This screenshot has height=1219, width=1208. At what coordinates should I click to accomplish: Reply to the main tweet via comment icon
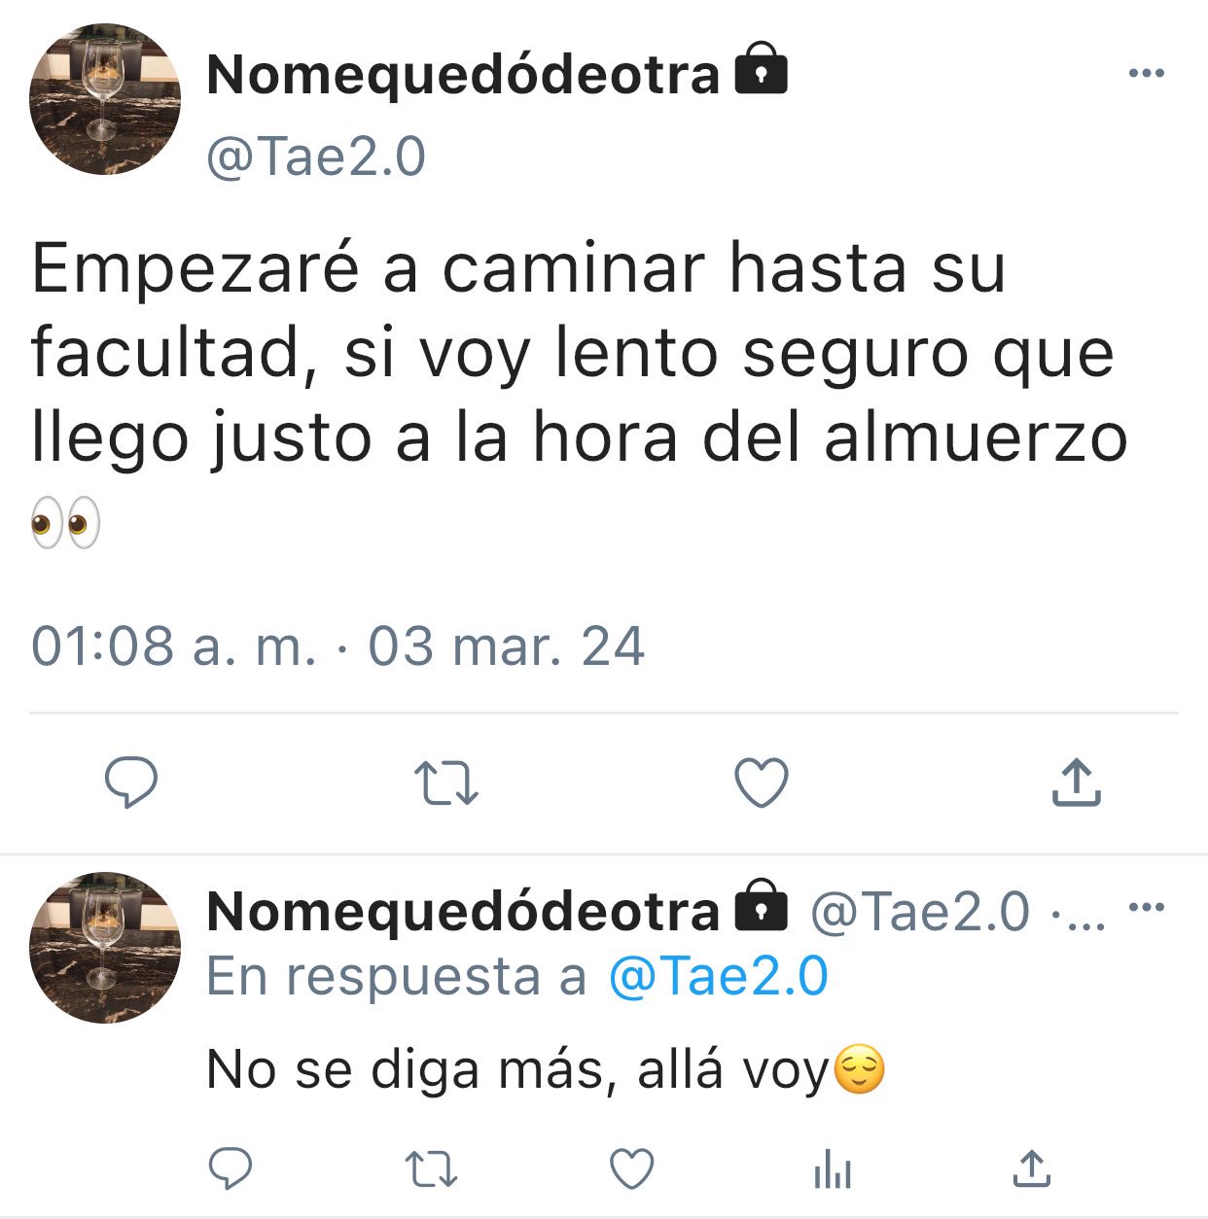click(131, 784)
